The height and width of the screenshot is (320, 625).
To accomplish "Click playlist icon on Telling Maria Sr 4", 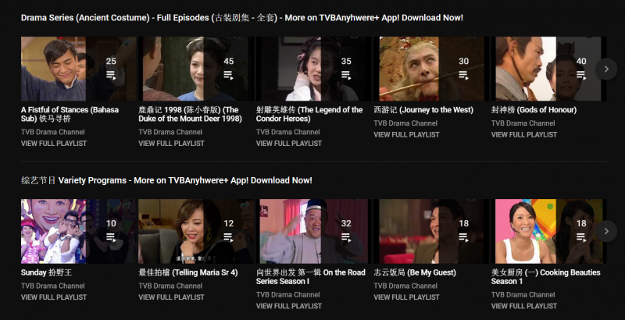I will [x=228, y=237].
